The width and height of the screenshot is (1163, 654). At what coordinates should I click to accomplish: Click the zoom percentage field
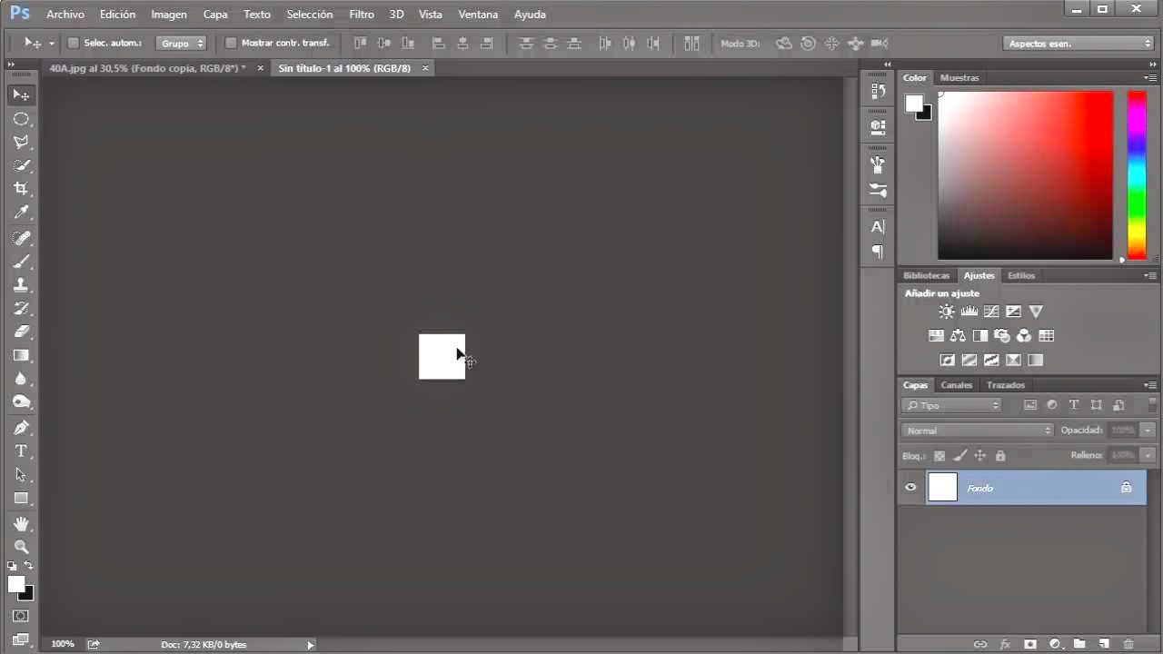tap(63, 644)
